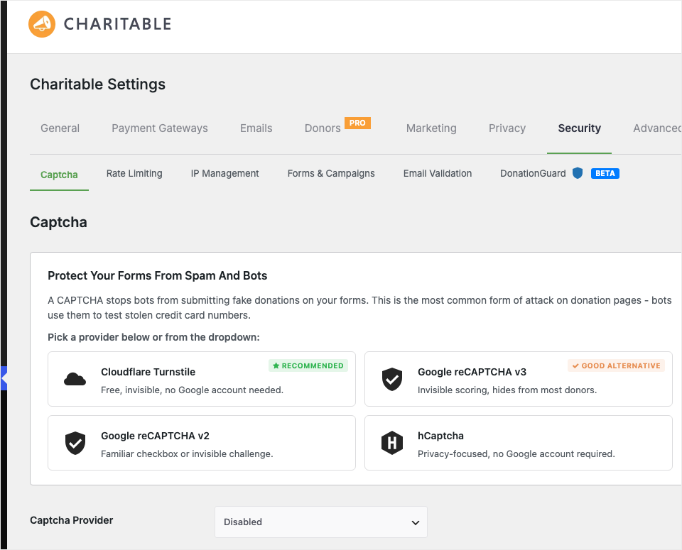Image resolution: width=682 pixels, height=550 pixels.
Task: Click the Captcha Provider label
Action: coord(71,520)
